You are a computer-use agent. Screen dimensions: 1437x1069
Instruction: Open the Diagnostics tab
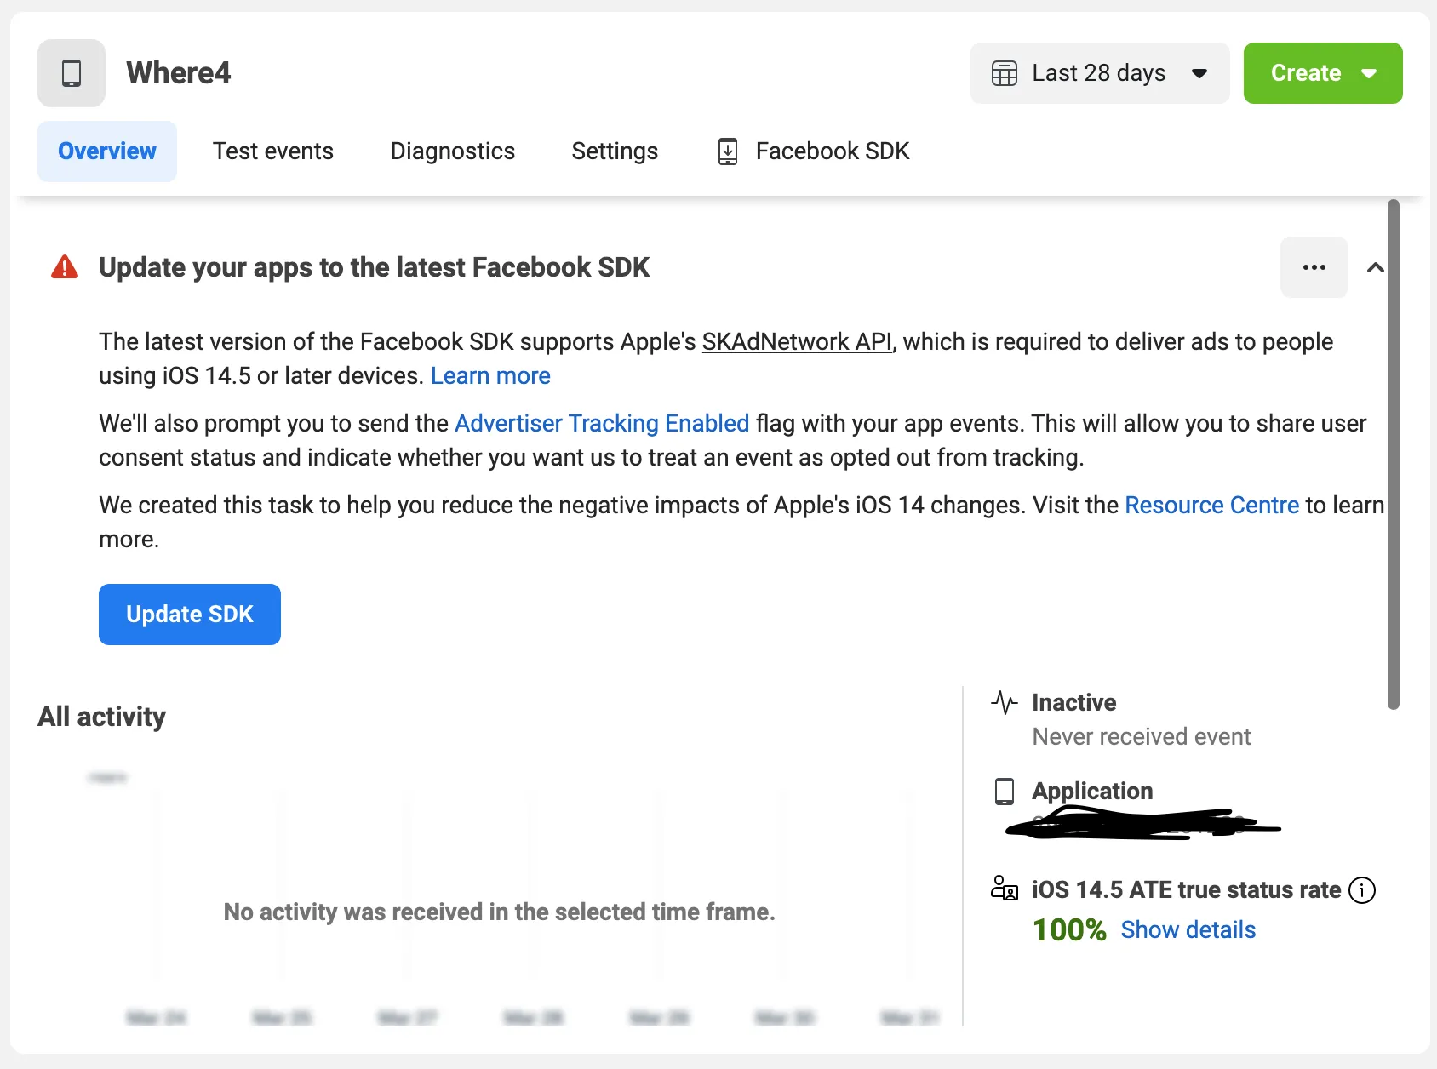[x=453, y=151]
